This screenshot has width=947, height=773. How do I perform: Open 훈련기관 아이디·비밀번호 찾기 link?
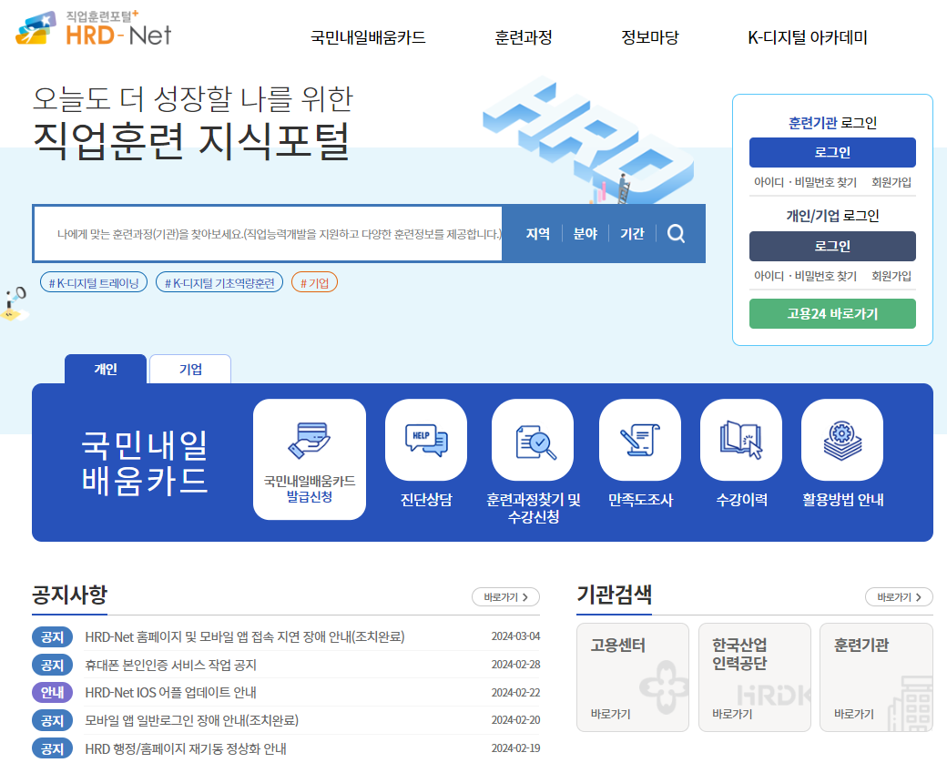point(805,182)
